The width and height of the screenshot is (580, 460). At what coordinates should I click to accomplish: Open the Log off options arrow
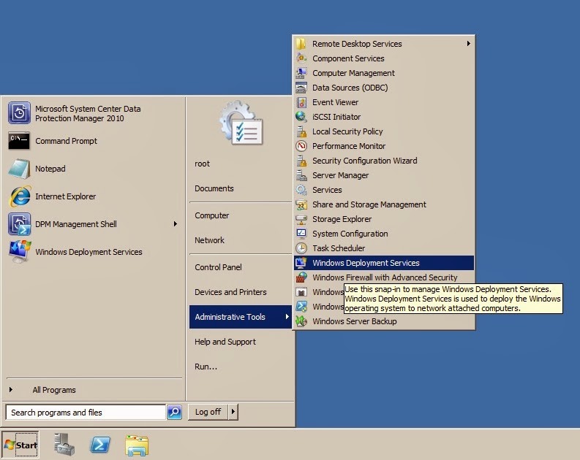click(x=233, y=412)
